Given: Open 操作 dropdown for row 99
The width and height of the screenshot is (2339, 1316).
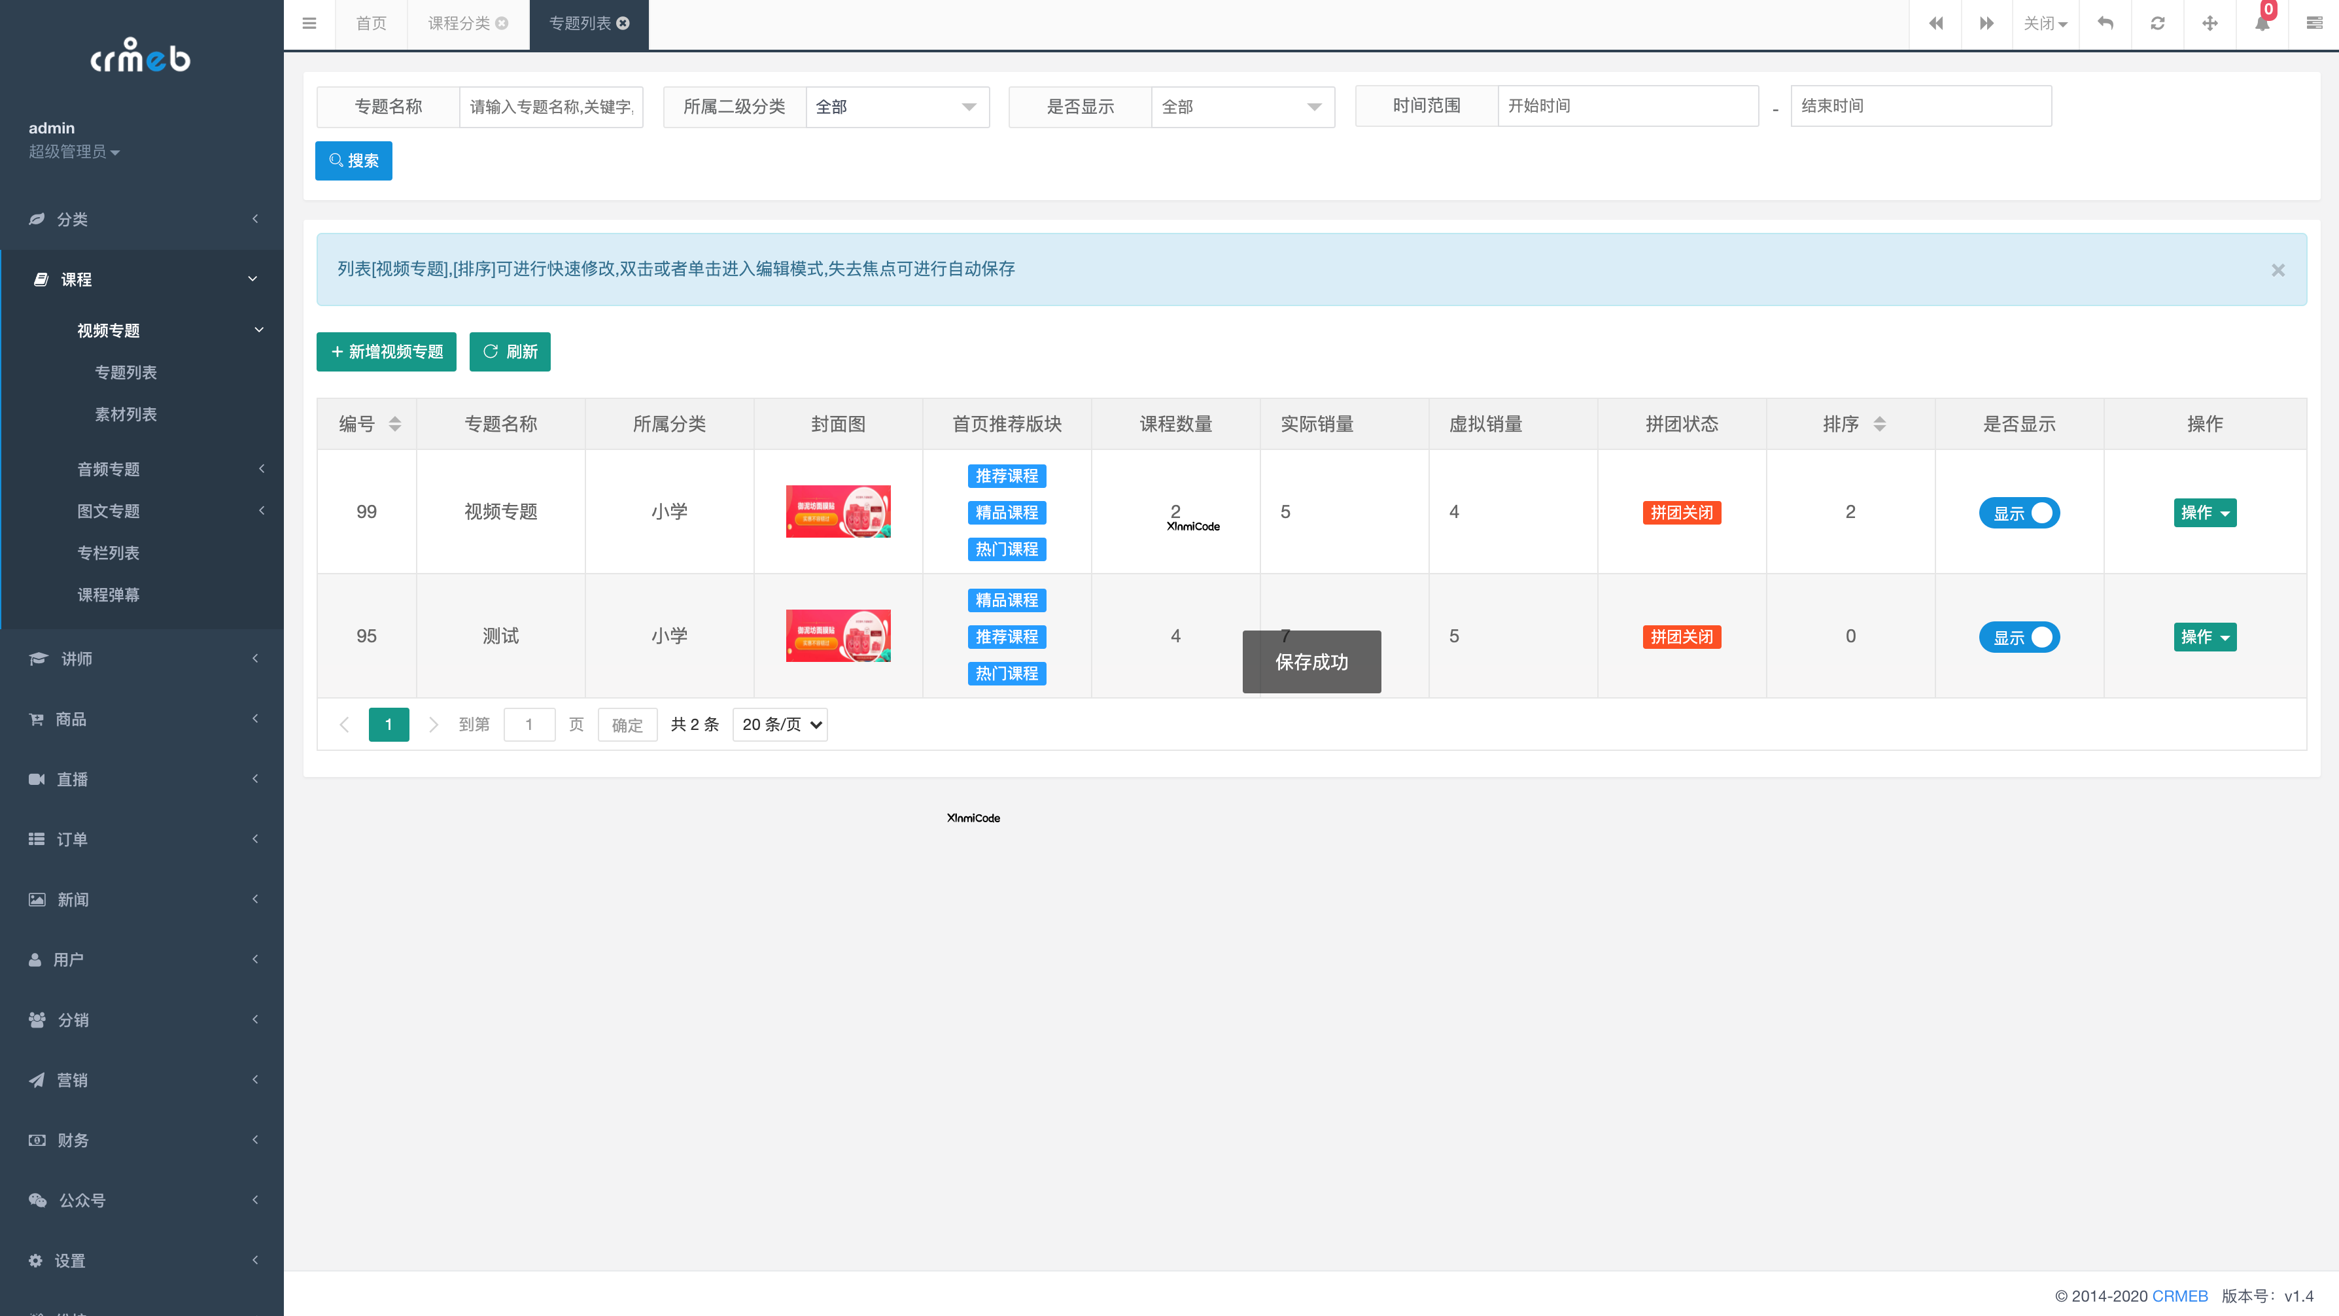Looking at the screenshot, I should [2204, 513].
